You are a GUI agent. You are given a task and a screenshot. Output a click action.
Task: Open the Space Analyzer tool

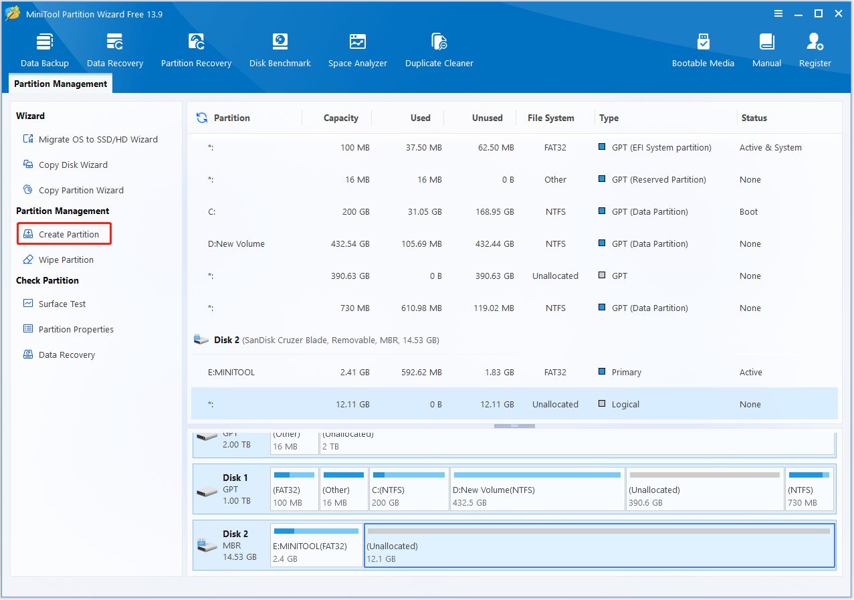pos(358,51)
